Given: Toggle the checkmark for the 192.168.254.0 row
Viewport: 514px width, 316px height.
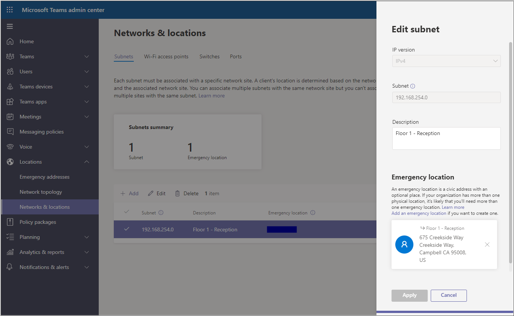Looking at the screenshot, I should pos(127,229).
